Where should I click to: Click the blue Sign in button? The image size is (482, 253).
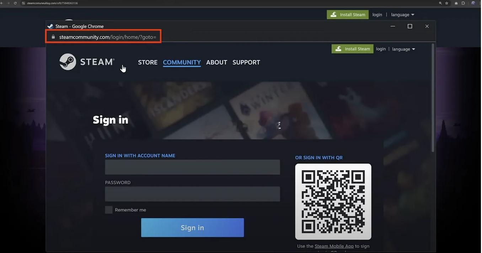coord(192,227)
